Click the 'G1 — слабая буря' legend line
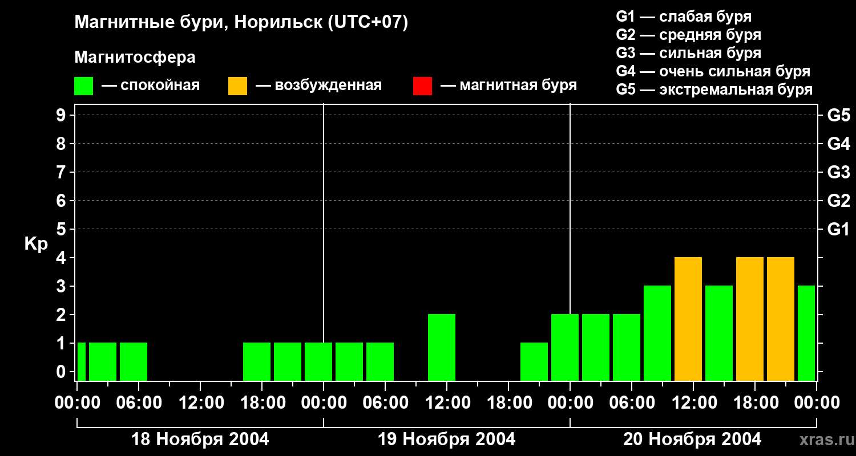Screen dimensions: 856x456 [x=684, y=17]
